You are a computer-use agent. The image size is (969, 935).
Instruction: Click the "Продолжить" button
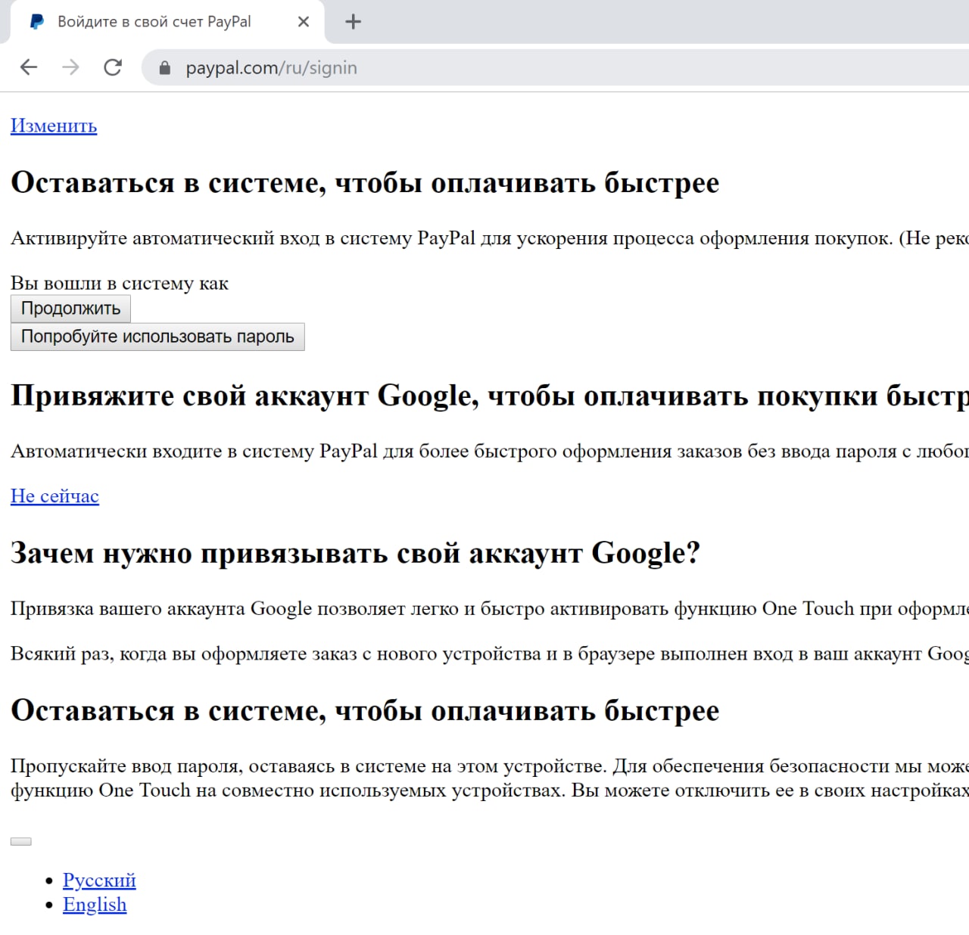click(x=70, y=309)
